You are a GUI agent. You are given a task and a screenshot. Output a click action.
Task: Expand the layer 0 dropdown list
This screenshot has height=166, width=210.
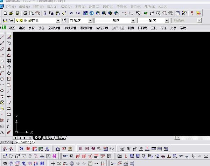58,21
